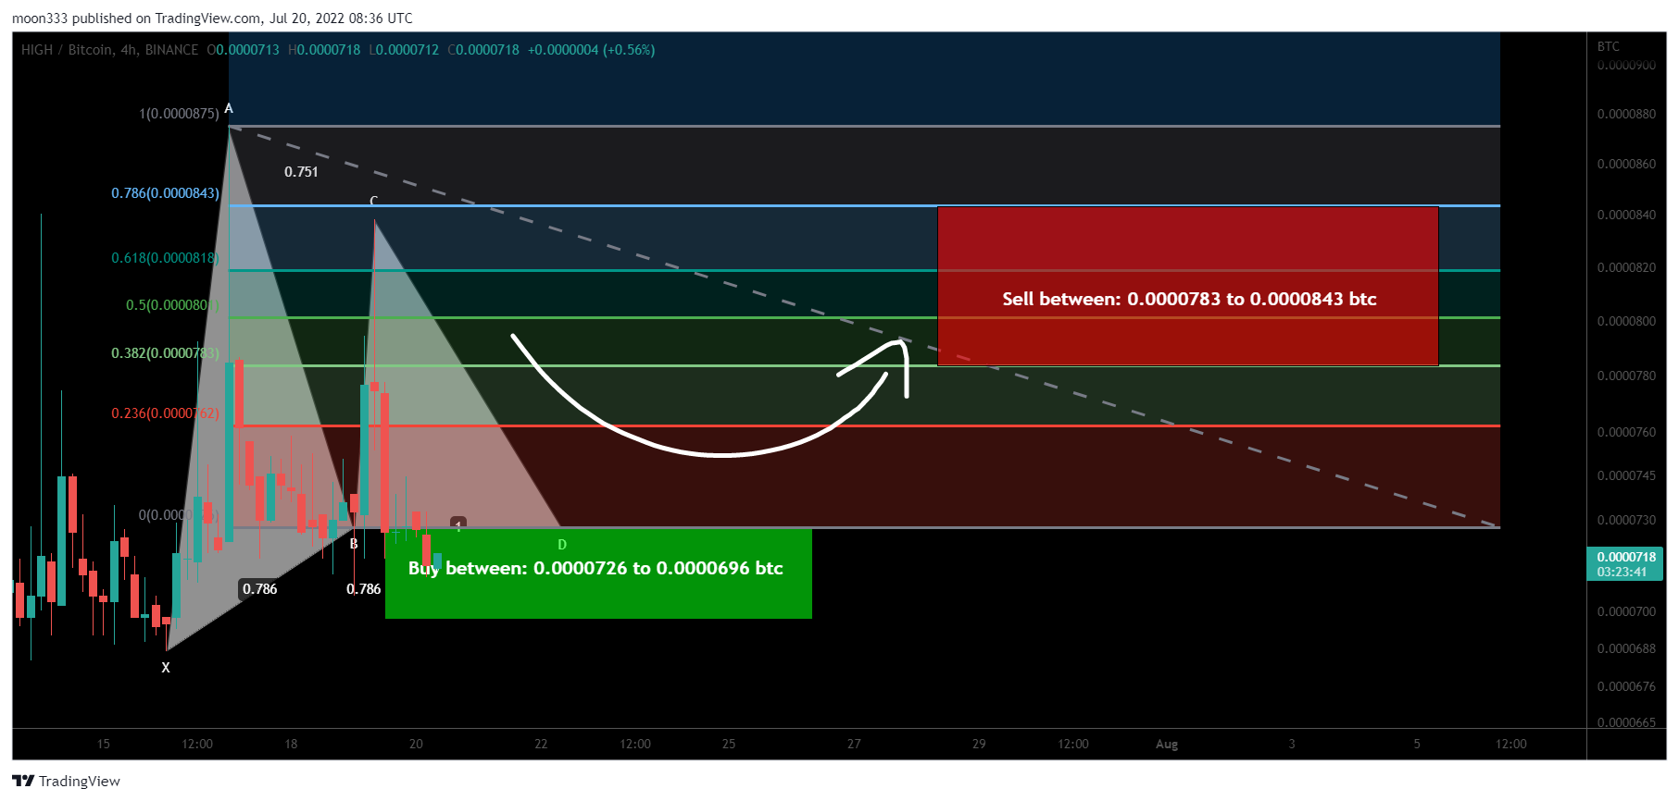Click the Fibonacci label 0.618(0.0000818)
This screenshot has height=801, width=1679.
tap(165, 258)
